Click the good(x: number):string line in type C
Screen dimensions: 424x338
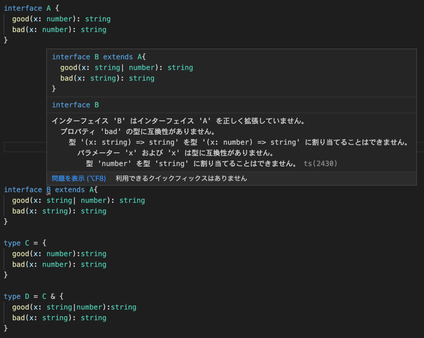[x=59, y=254]
